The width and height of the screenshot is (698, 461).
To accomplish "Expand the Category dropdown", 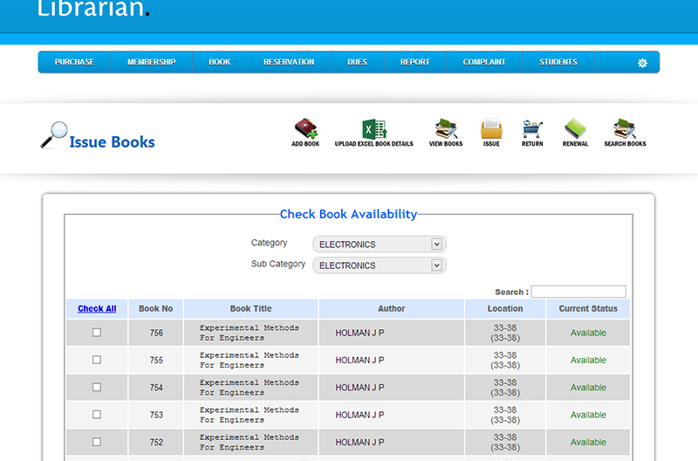I will point(380,244).
